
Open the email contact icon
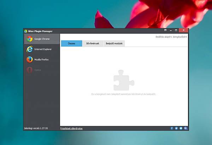[x=181, y=128]
